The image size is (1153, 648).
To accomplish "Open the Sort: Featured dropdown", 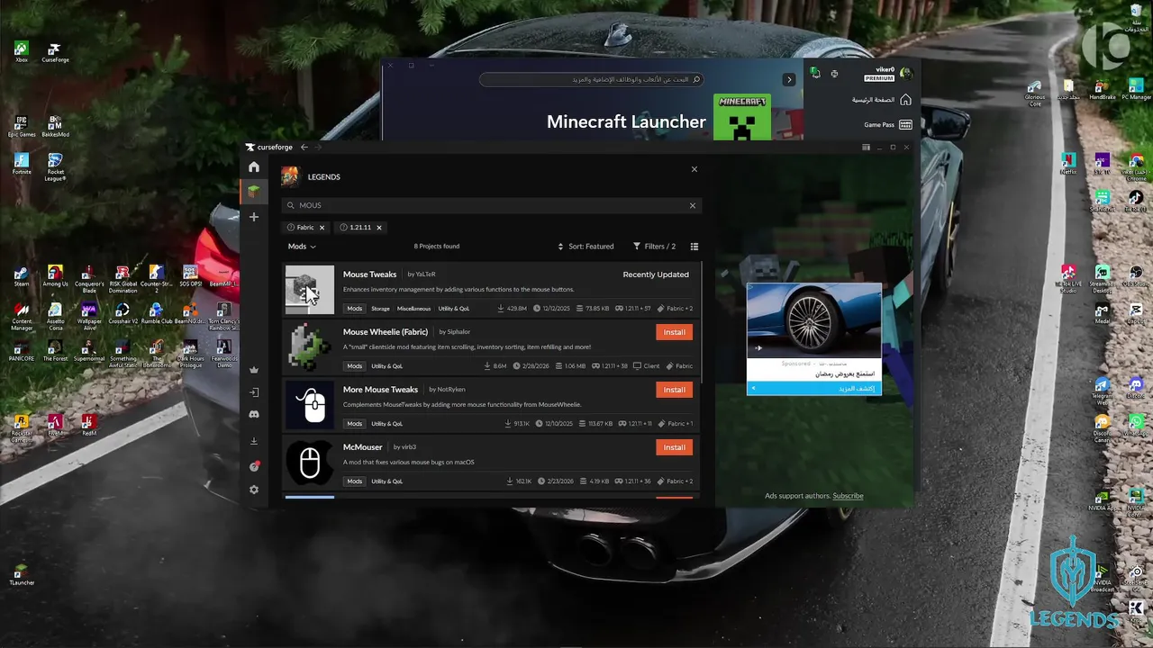I will (x=586, y=247).
